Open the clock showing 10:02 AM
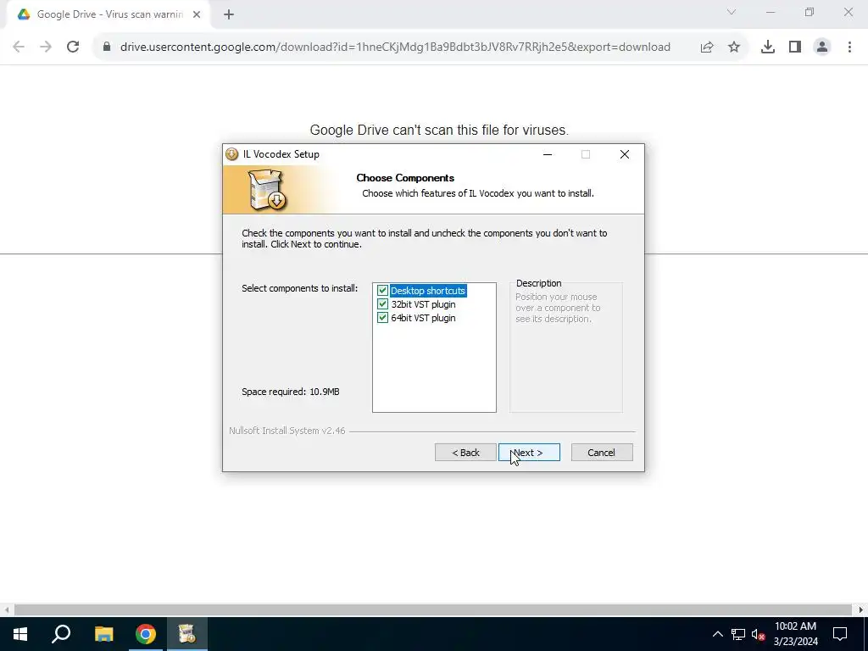The width and height of the screenshot is (868, 651). pos(795,634)
